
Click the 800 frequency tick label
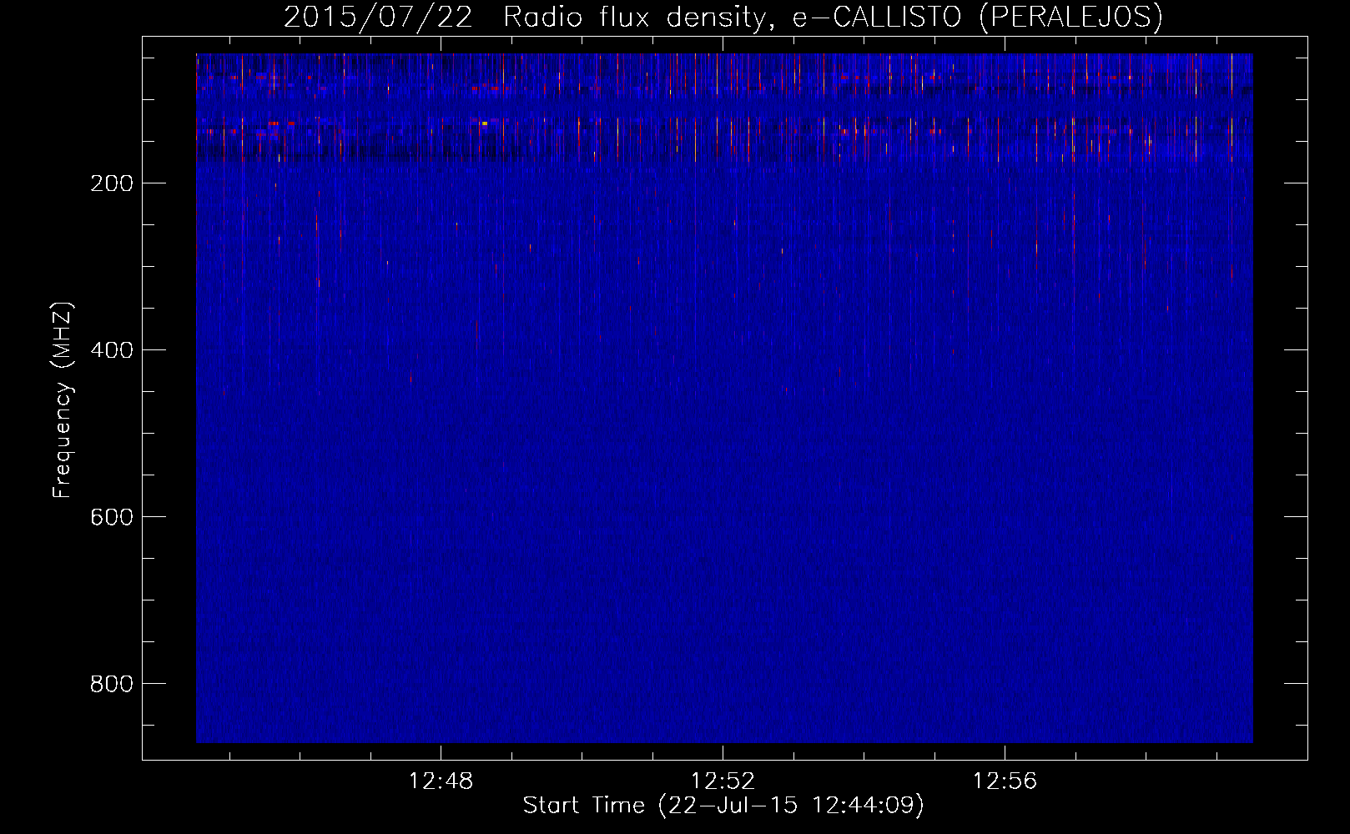(112, 684)
